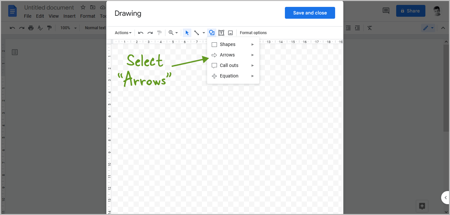
Task: Click the Paint format icon in the drawing toolbar
Action: [159, 32]
